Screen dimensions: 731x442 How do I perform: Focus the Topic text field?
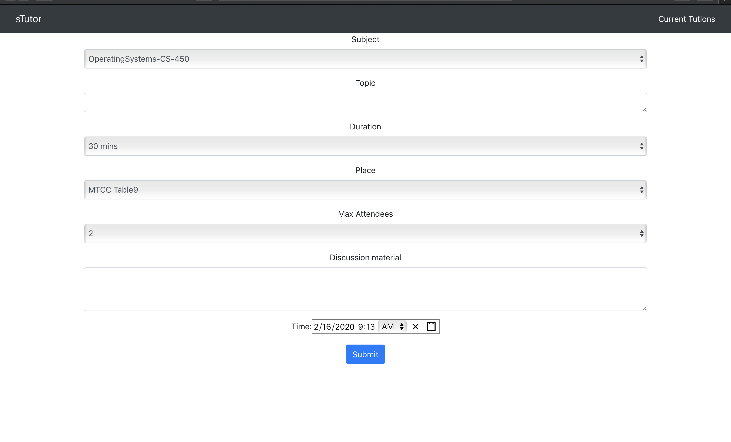pyautogui.click(x=365, y=103)
